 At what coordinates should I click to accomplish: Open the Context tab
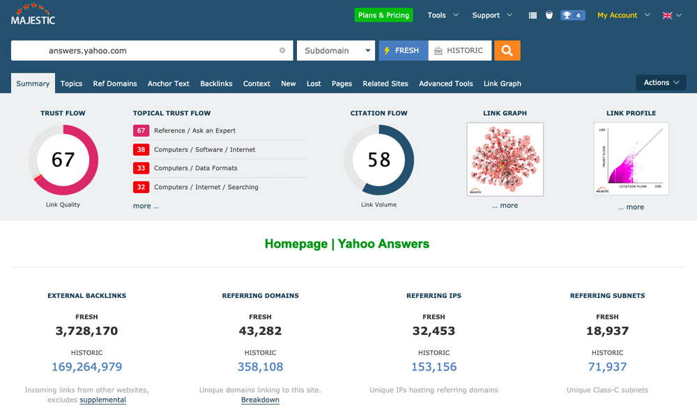(x=256, y=84)
